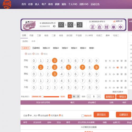Select digit 9 in the 个位 row
This screenshot has height=132, width=132.
[96, 87]
